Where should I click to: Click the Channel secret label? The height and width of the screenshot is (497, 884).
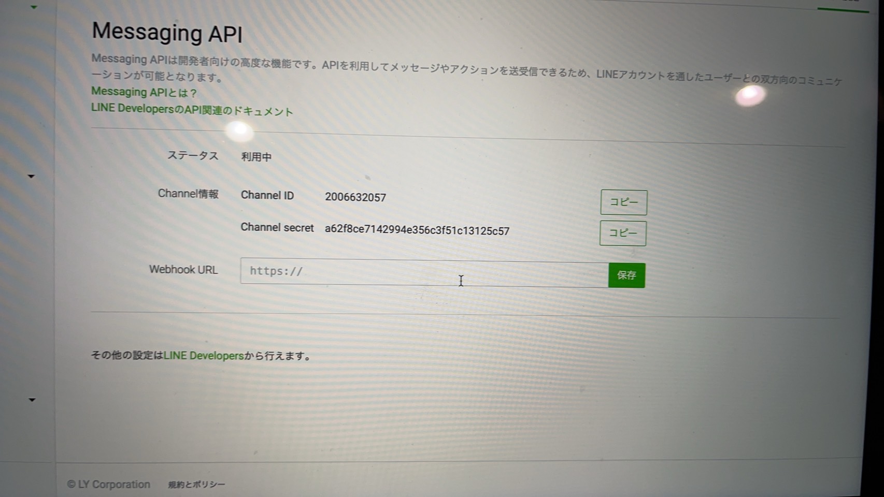tap(277, 228)
